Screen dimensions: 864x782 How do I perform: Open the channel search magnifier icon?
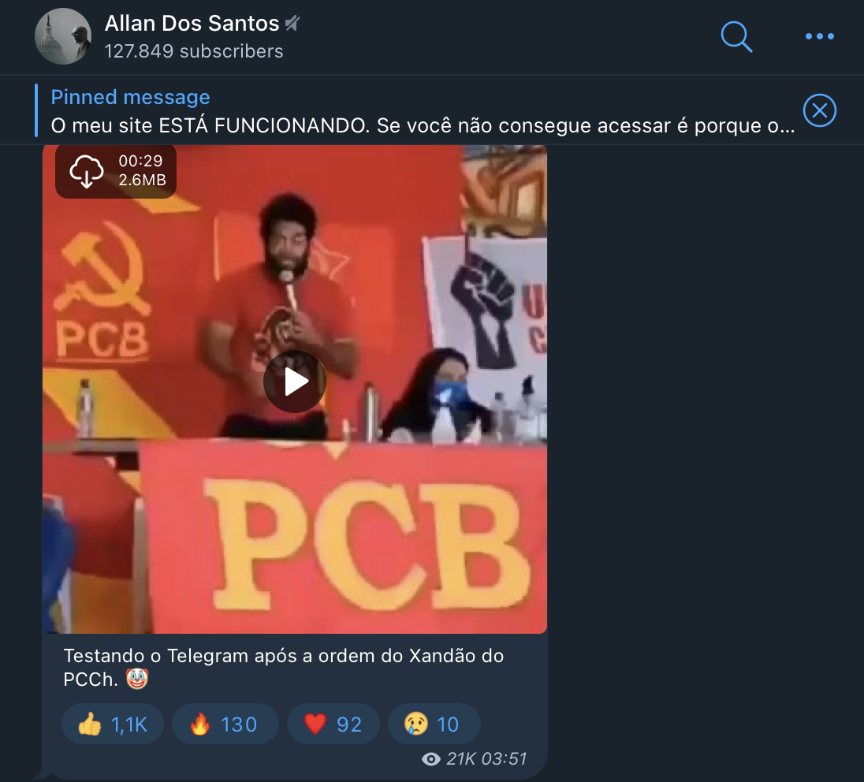coord(736,36)
